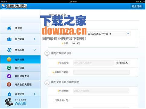Focus the 收款账号 input field
146x109 pixels.
[x=93, y=63]
